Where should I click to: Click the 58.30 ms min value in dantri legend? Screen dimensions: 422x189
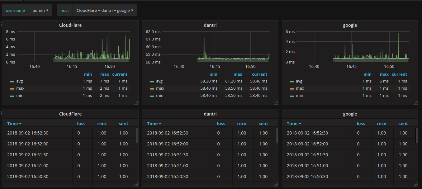[x=209, y=81]
